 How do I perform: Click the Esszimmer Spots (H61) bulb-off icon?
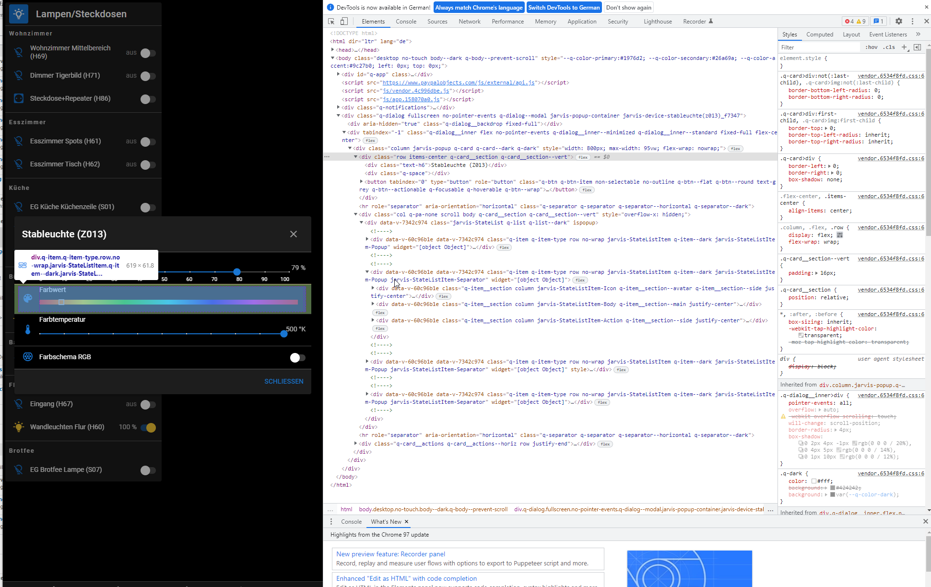19,141
